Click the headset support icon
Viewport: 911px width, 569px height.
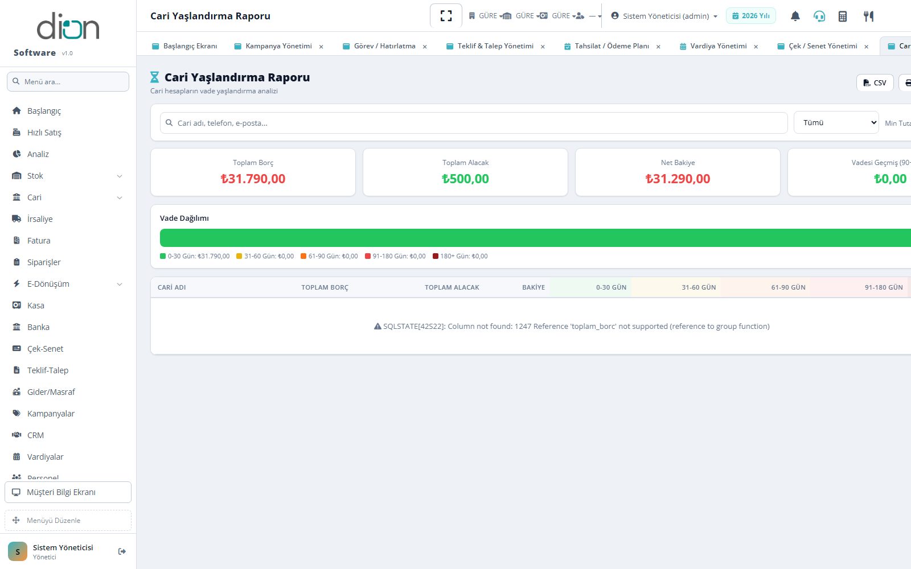coord(819,16)
